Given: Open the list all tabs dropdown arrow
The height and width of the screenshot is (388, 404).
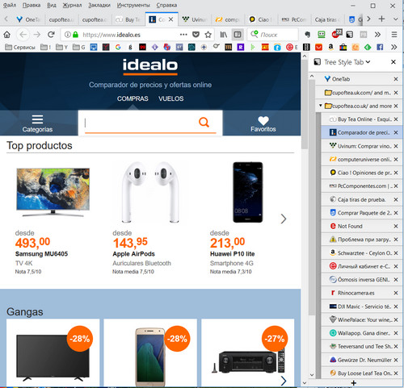Looking at the screenshot, I should (x=395, y=19).
